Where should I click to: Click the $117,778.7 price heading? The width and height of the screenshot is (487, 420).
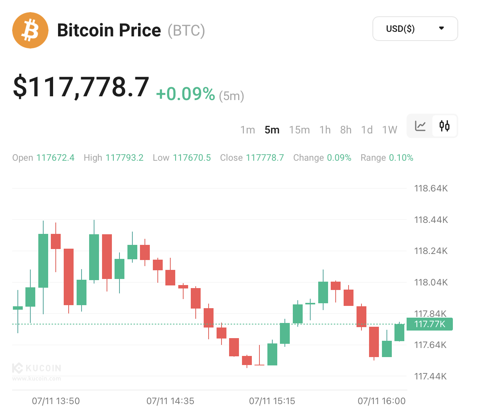coord(81,87)
